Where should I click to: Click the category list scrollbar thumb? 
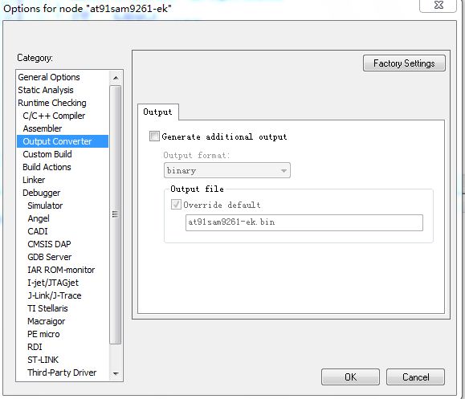click(x=116, y=214)
